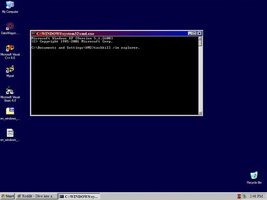The width and height of the screenshot is (267, 200).
Task: Click the cmd.exe window title text
Action: click(65, 34)
